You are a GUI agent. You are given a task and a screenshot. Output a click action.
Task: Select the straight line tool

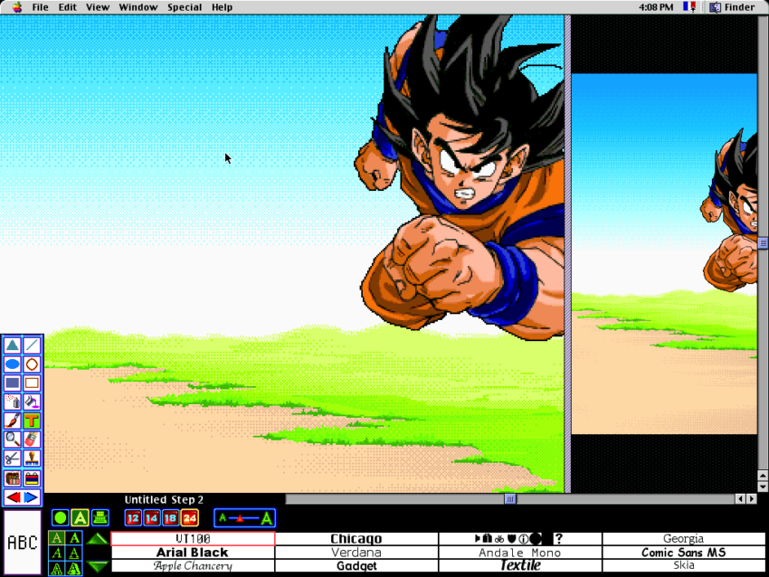[32, 345]
